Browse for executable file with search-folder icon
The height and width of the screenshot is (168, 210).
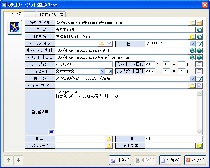(x=192, y=23)
